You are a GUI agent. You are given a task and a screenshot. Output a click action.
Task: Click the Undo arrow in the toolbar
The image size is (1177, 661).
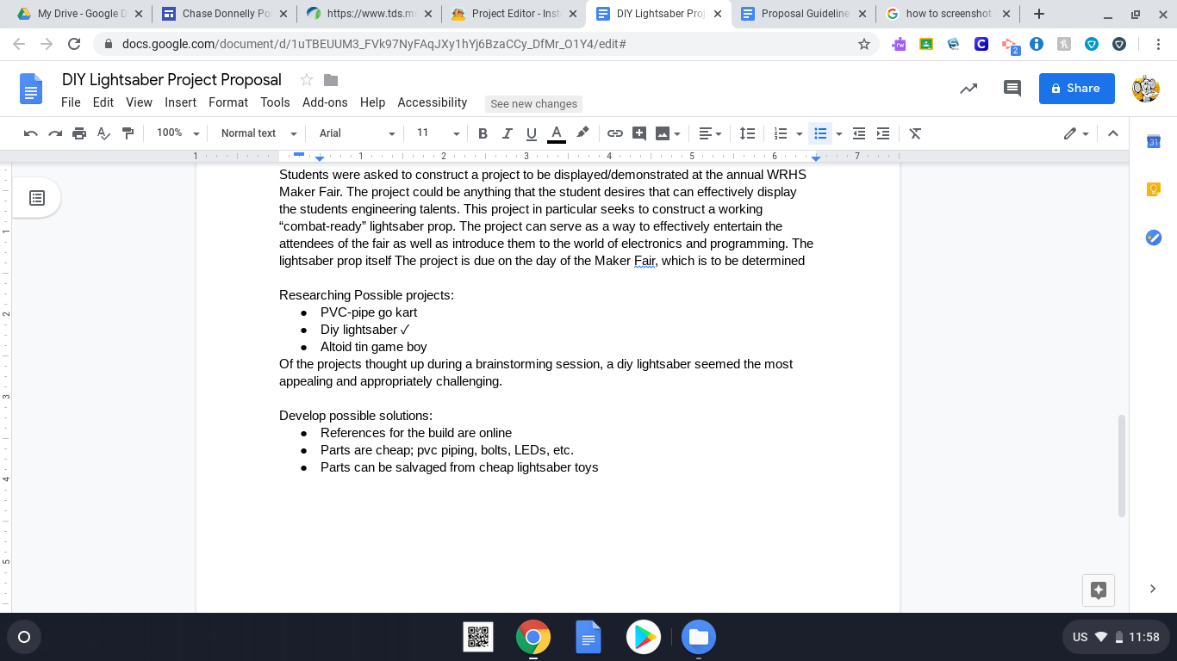(x=31, y=133)
